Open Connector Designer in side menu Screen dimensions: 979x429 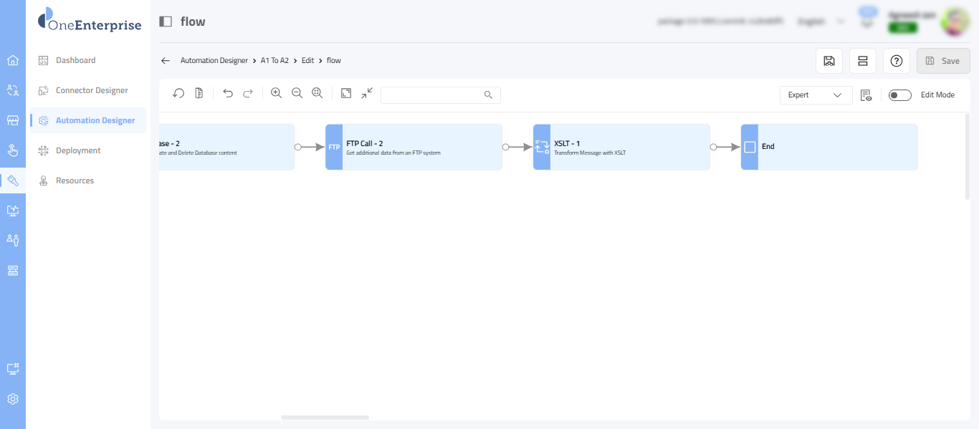(92, 90)
